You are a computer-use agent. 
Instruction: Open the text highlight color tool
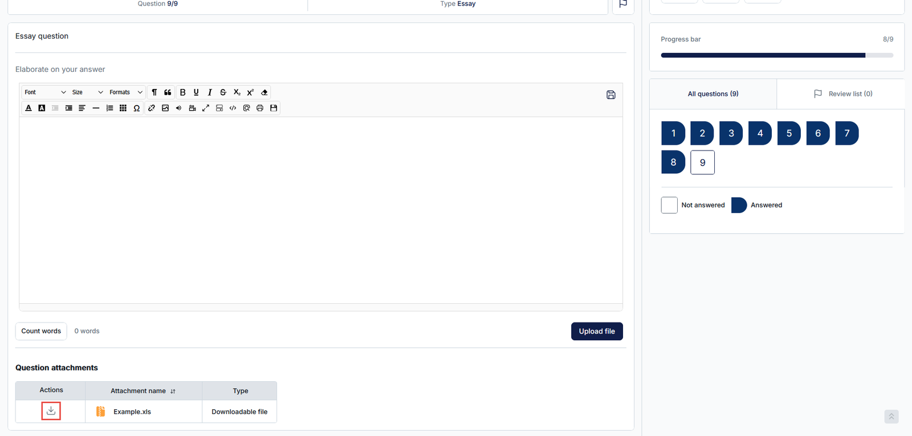pyautogui.click(x=42, y=108)
